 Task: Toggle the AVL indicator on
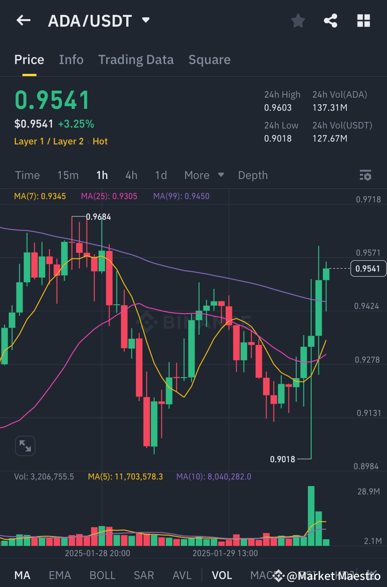[x=182, y=575]
